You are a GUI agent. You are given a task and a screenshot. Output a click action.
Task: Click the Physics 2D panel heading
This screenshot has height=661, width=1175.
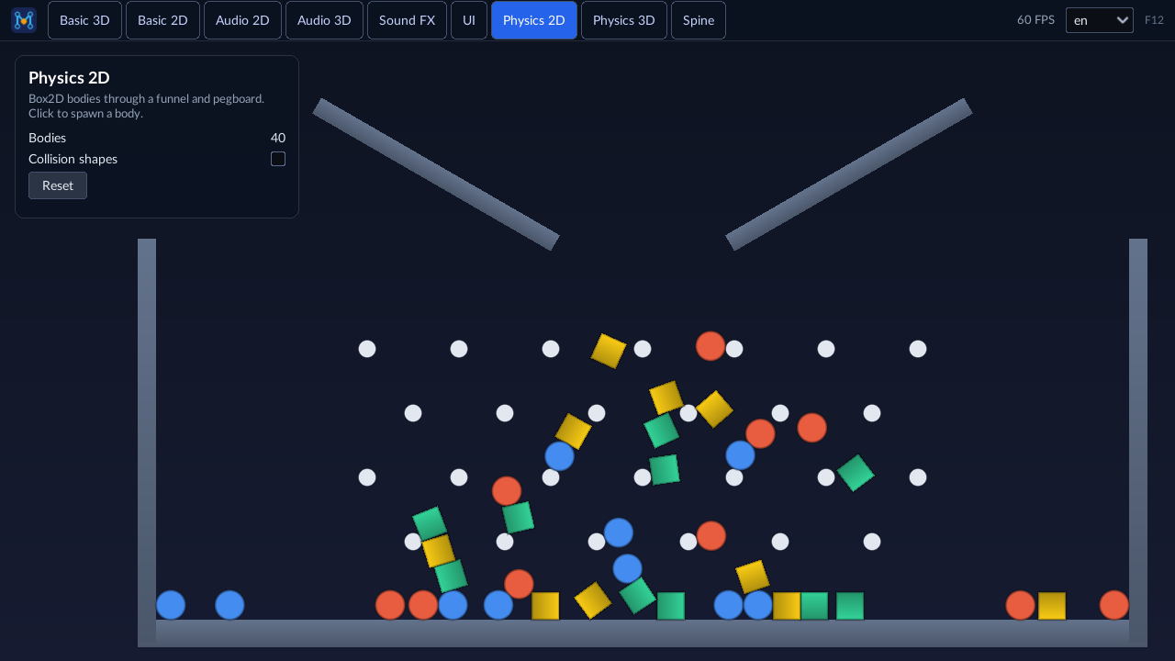pos(69,78)
